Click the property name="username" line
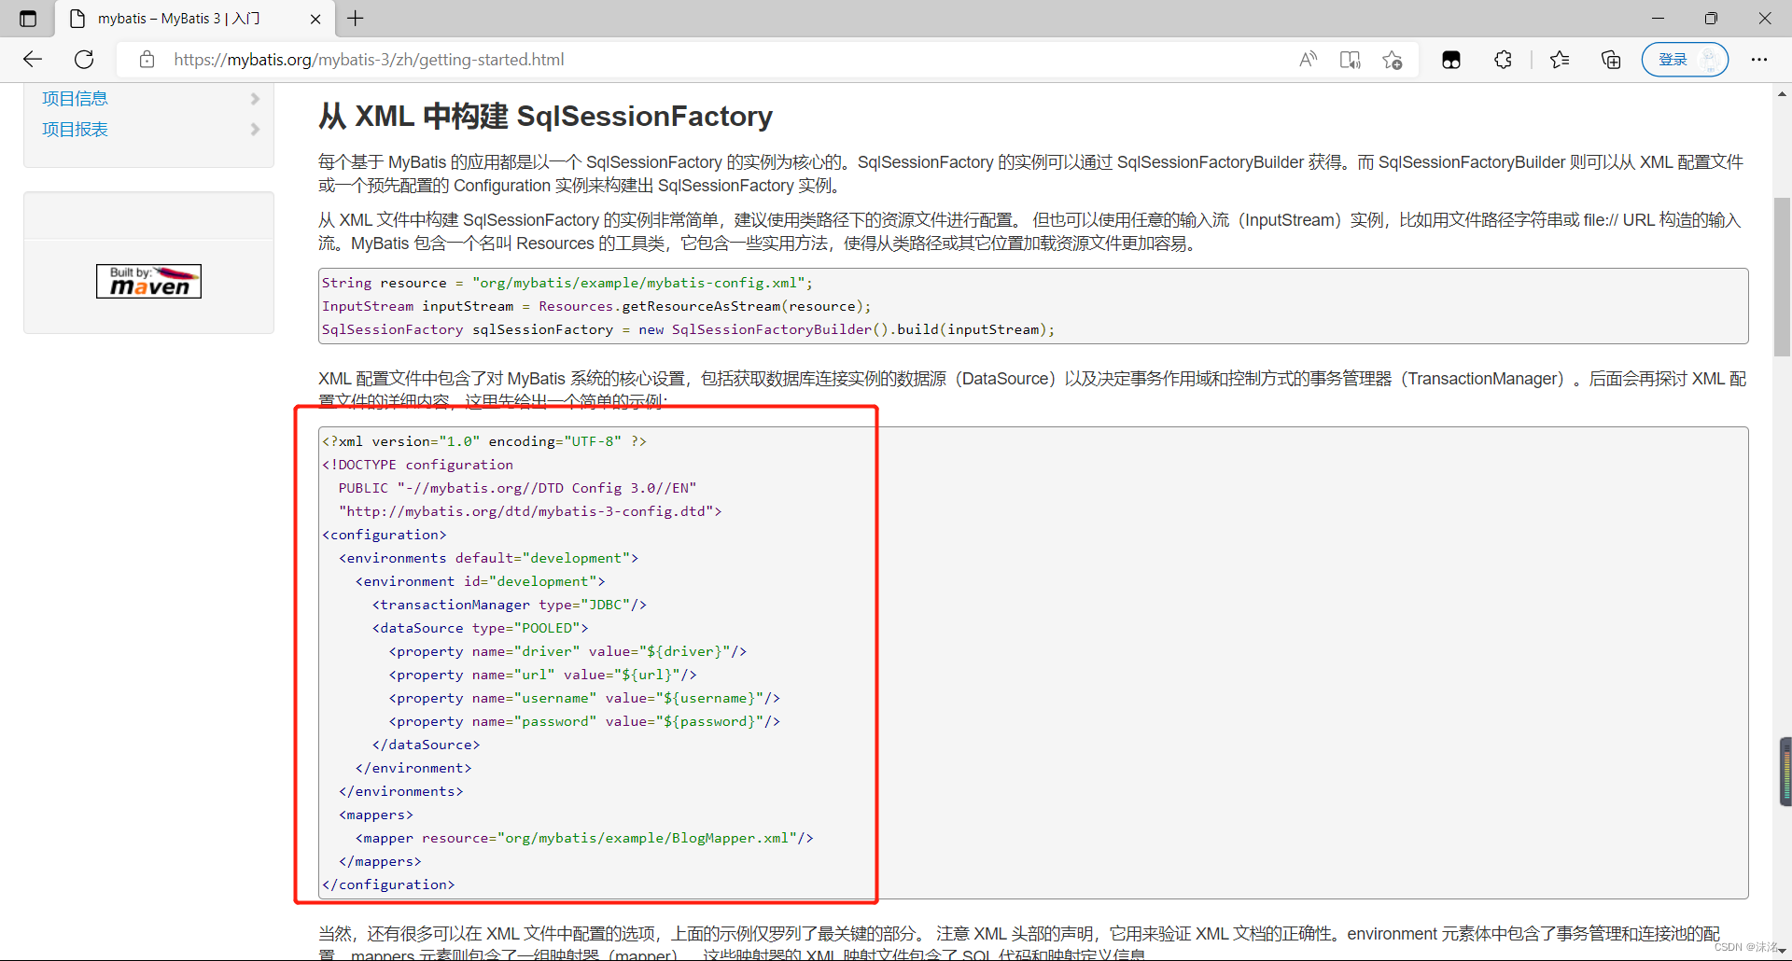The image size is (1792, 961). (585, 698)
